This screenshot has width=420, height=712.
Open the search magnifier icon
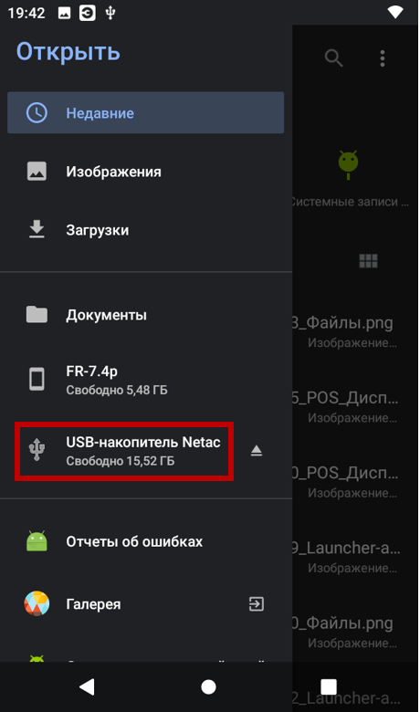pyautogui.click(x=334, y=58)
